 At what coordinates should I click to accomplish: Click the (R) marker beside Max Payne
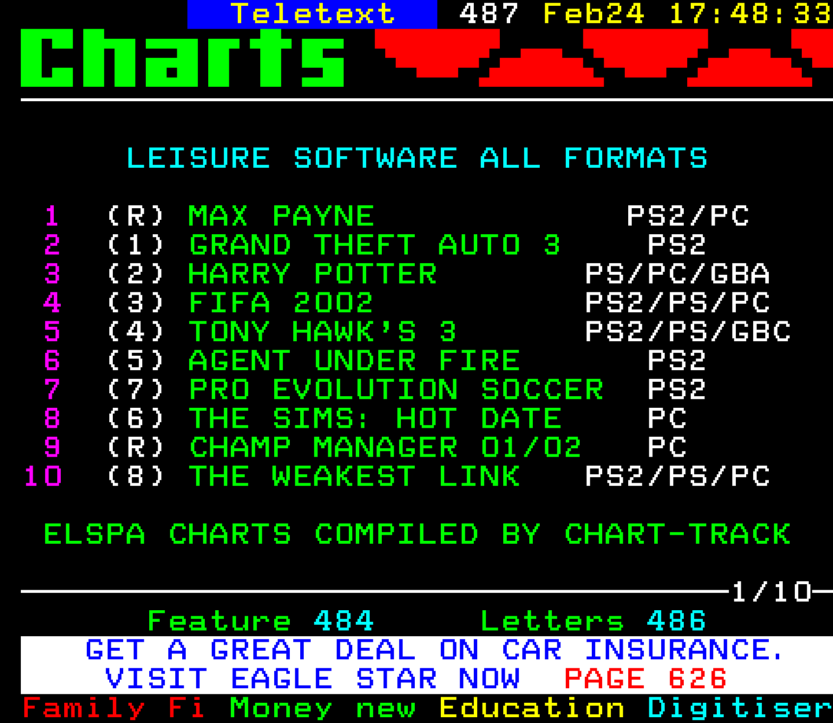[136, 216]
